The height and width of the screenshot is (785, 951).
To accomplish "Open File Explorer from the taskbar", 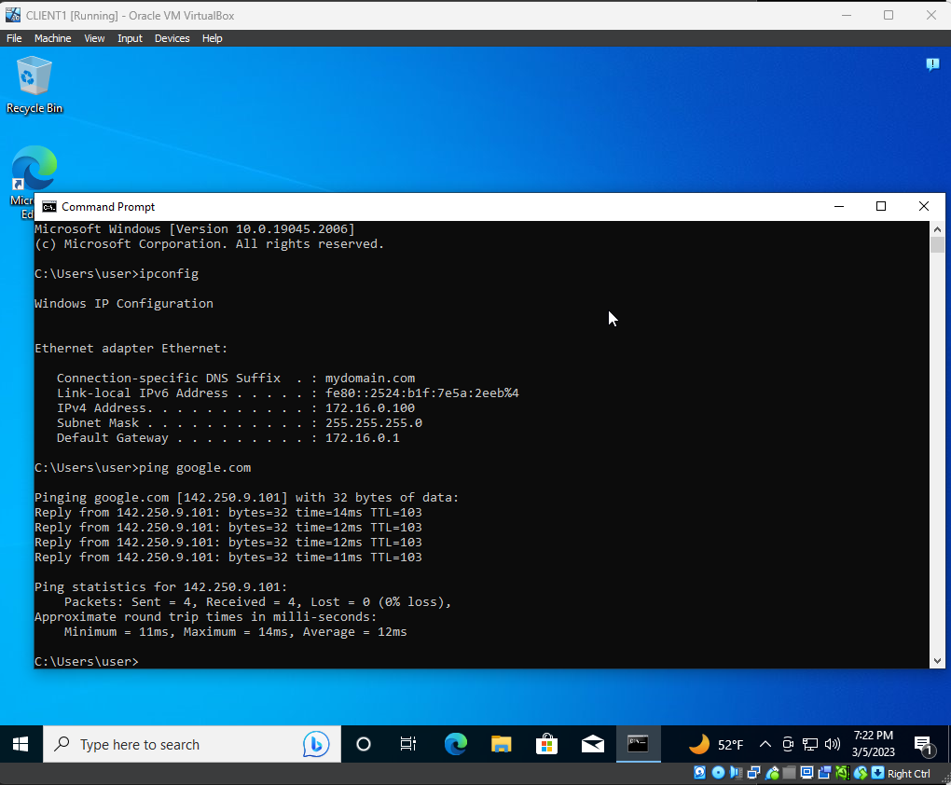I will click(501, 744).
